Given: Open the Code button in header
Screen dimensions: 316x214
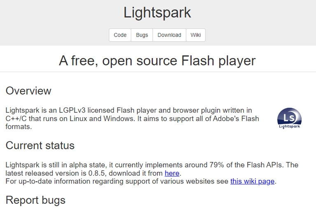Looking at the screenshot, I should pos(120,35).
